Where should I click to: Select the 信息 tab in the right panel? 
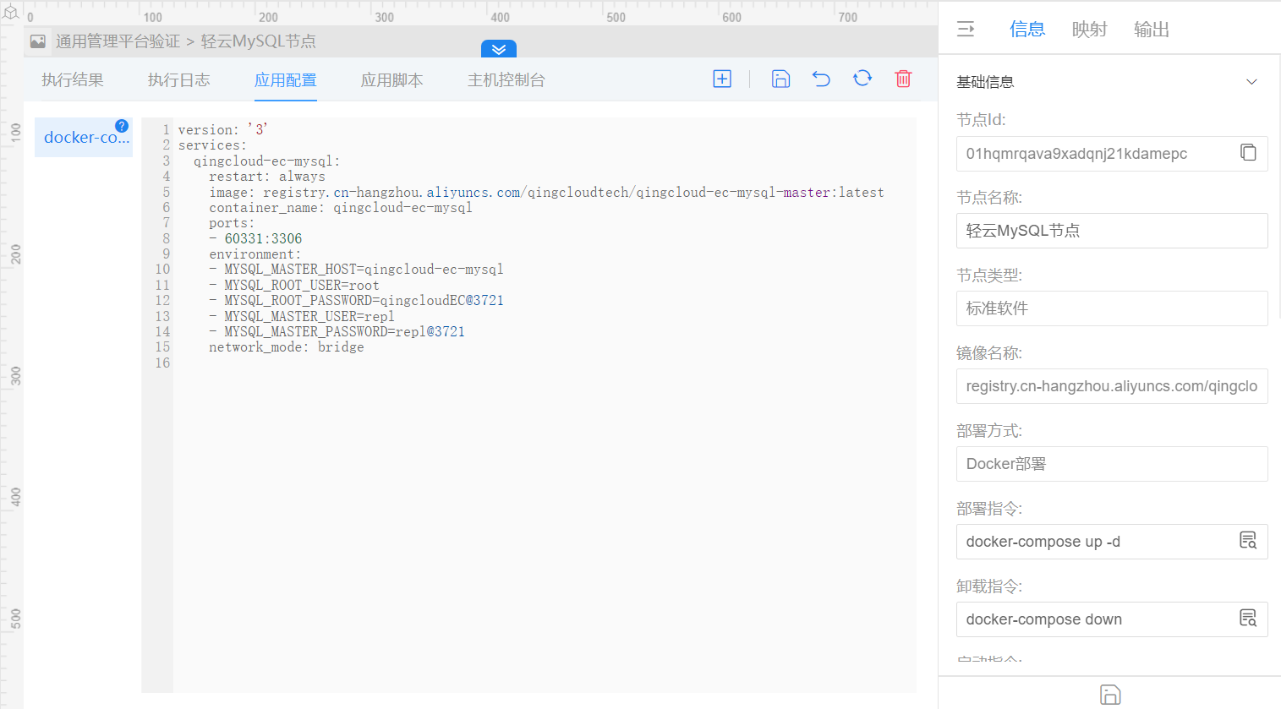[x=1027, y=30]
